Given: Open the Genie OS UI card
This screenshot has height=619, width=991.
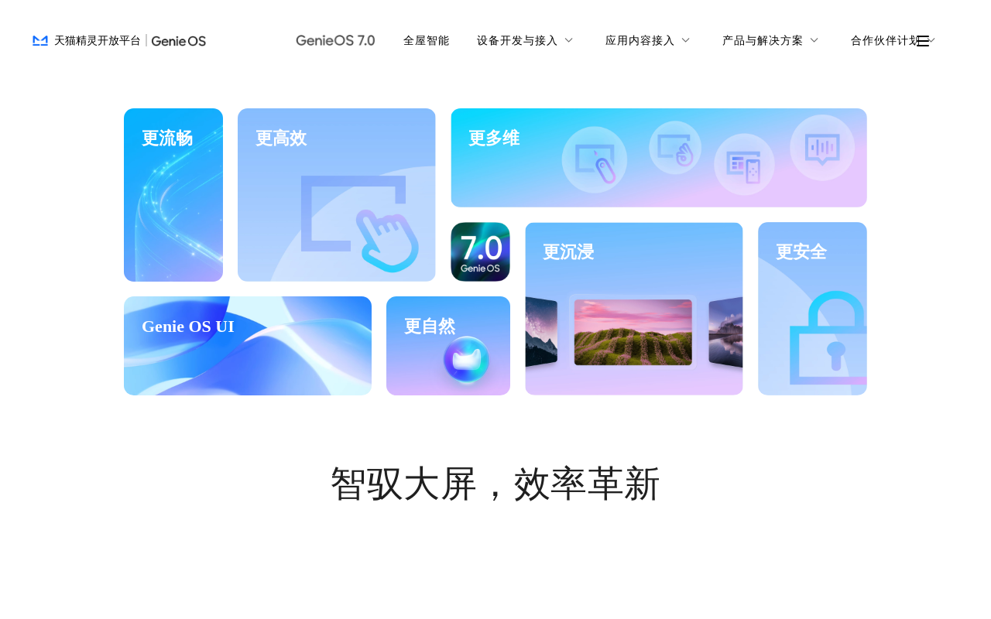Looking at the screenshot, I should (248, 346).
